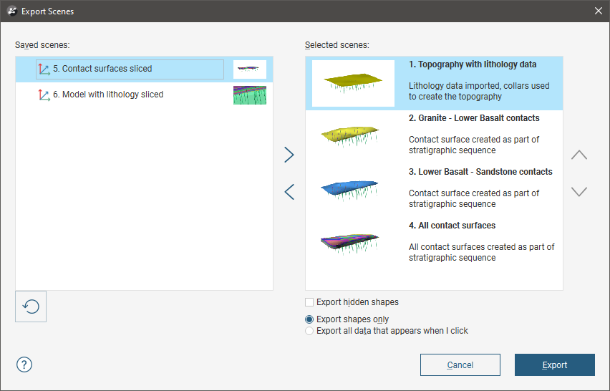Click the right arrow to add scene
The height and width of the screenshot is (391, 610).
coord(289,155)
